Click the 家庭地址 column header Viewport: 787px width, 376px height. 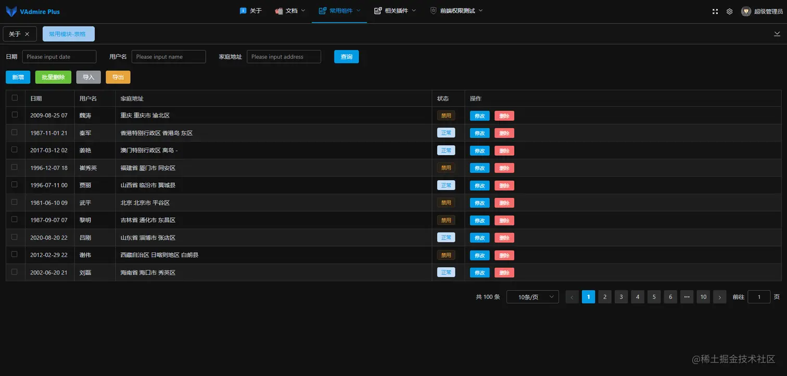[132, 98]
